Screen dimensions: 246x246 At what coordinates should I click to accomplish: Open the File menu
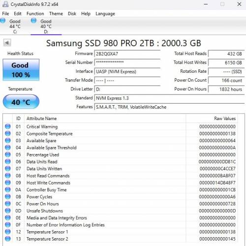click(x=5, y=14)
